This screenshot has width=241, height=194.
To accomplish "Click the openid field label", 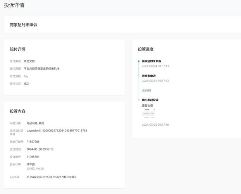I will (x=14, y=177).
